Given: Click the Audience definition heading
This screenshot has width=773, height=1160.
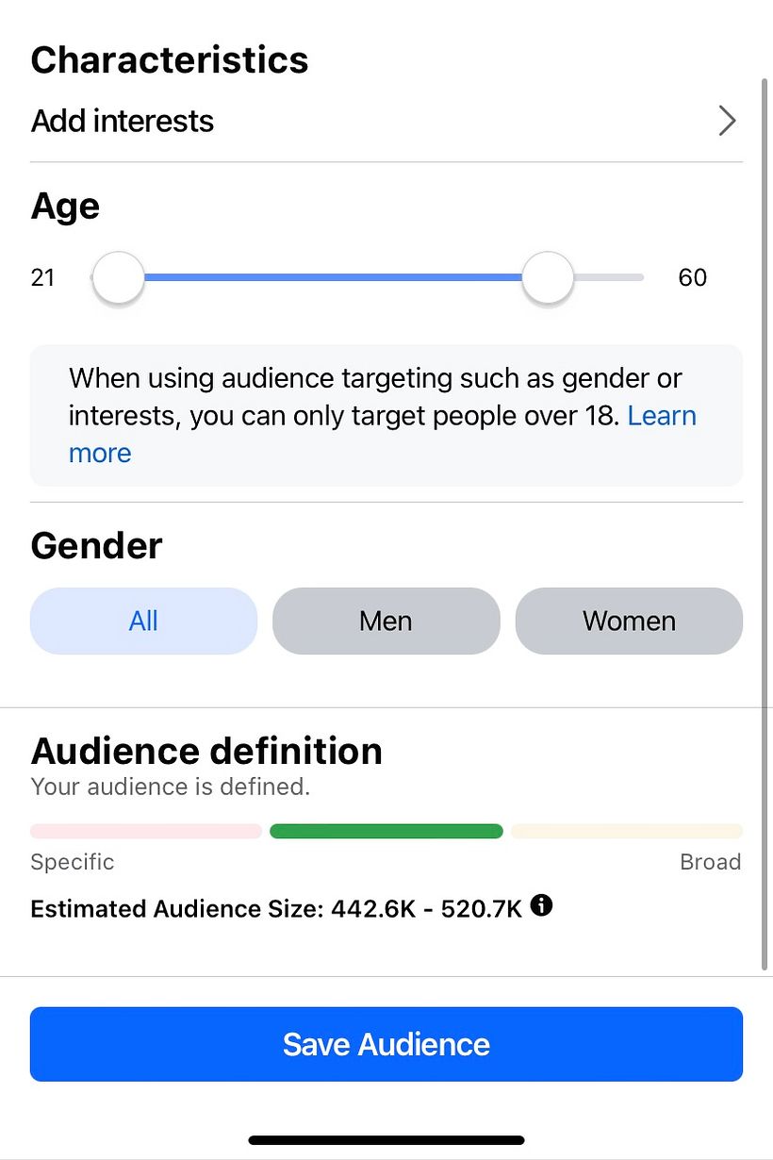Looking at the screenshot, I should (x=206, y=751).
